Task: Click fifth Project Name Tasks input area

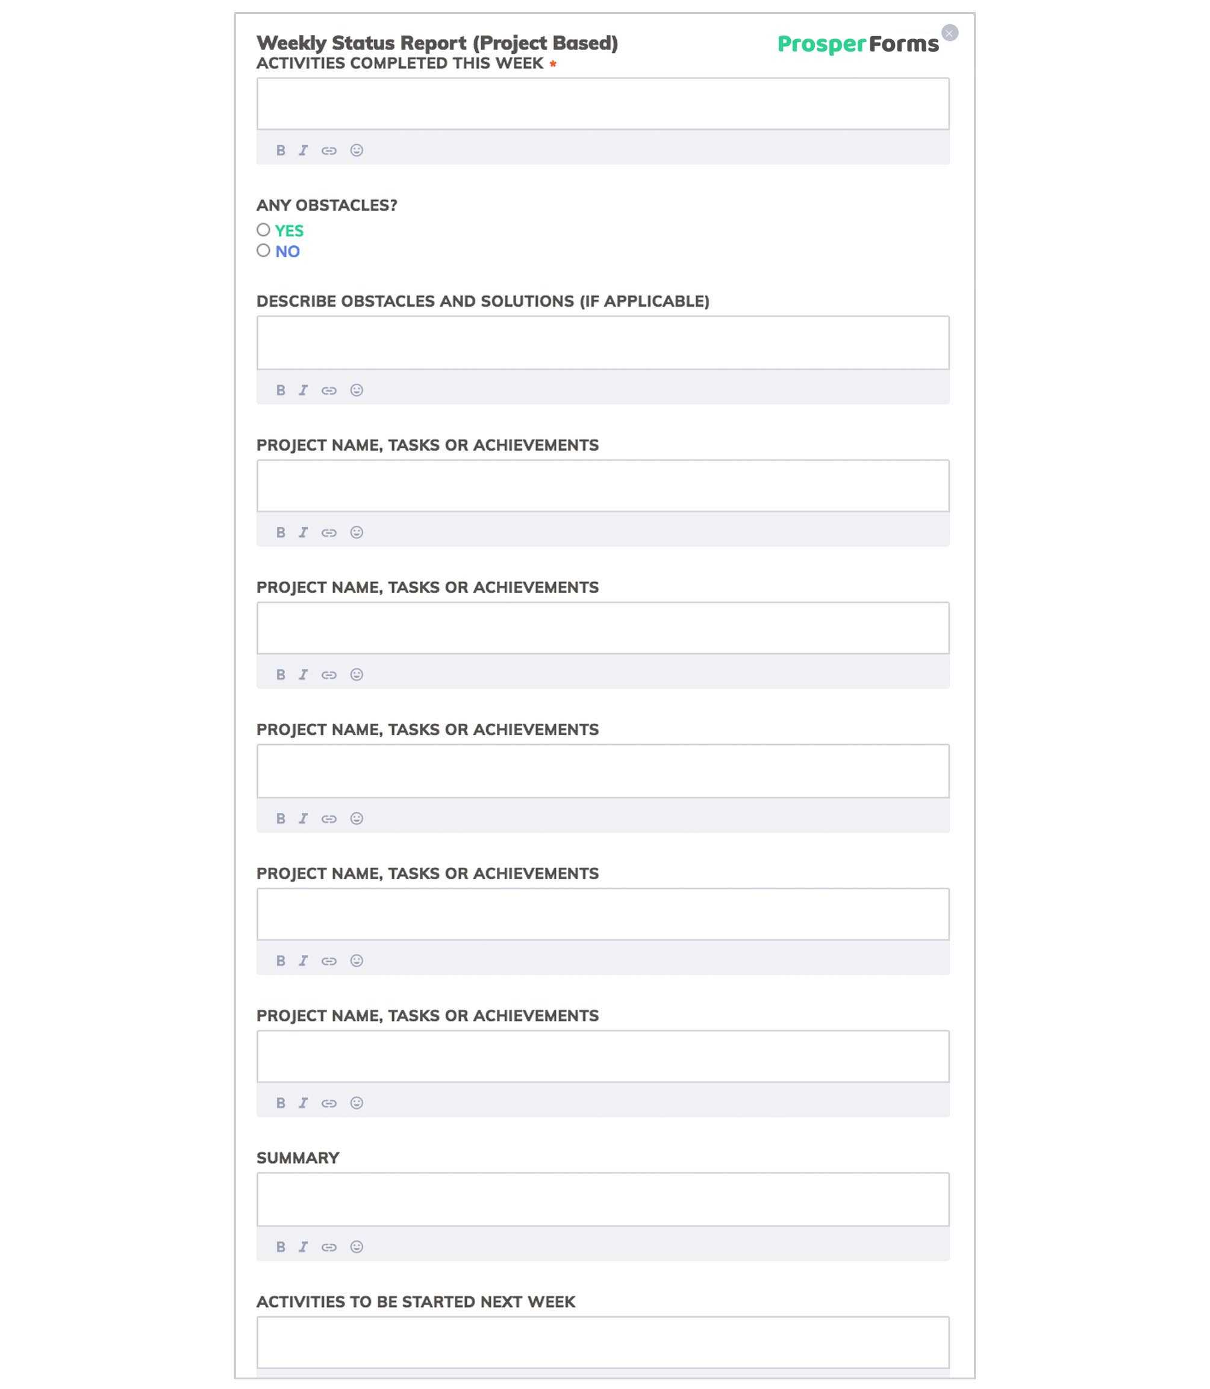Action: pos(603,1056)
